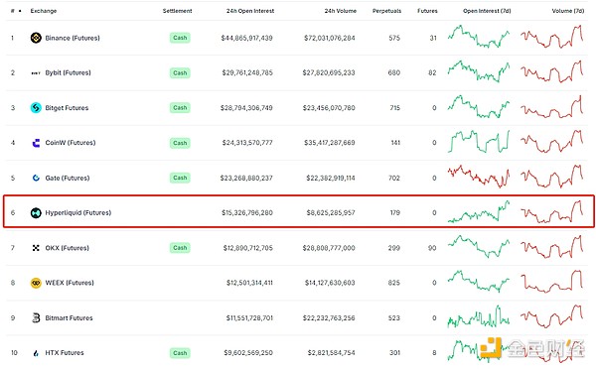Click CoinW open interest 7d sparkline

[479, 141]
